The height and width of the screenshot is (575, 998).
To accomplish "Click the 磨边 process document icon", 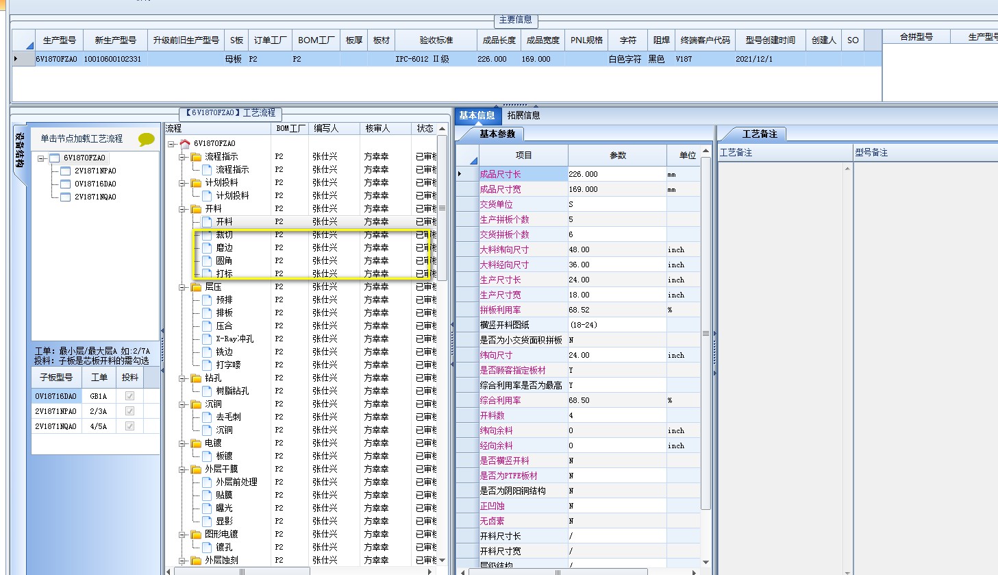I will pyautogui.click(x=208, y=248).
